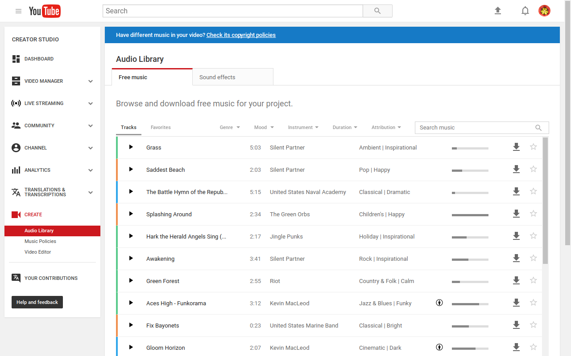Open the upload video icon
This screenshot has height=356, width=571.
(498, 11)
